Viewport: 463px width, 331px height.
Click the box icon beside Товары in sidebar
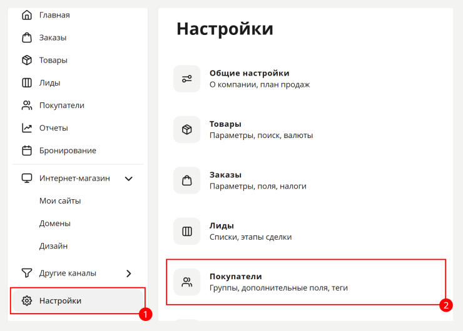click(27, 60)
